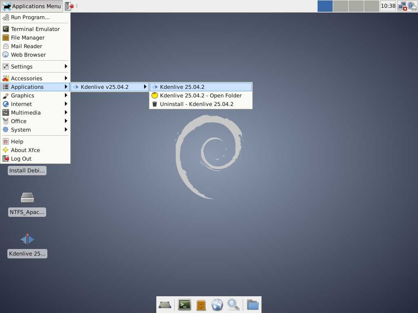Click the Office icon in the menu
Screen dimensions: 418x313
(6, 121)
